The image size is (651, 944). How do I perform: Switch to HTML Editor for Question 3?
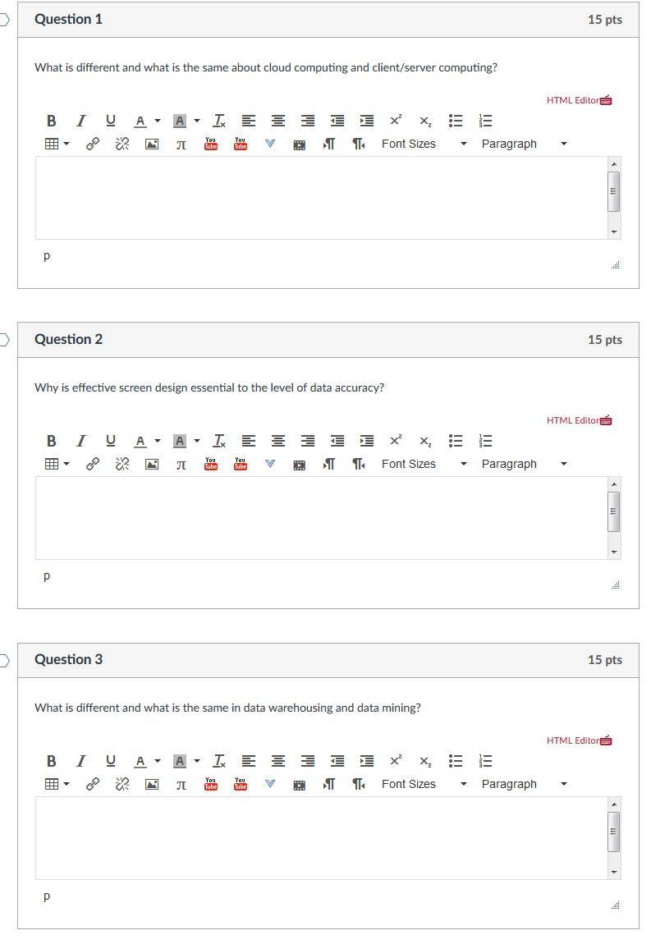pyautogui.click(x=580, y=741)
